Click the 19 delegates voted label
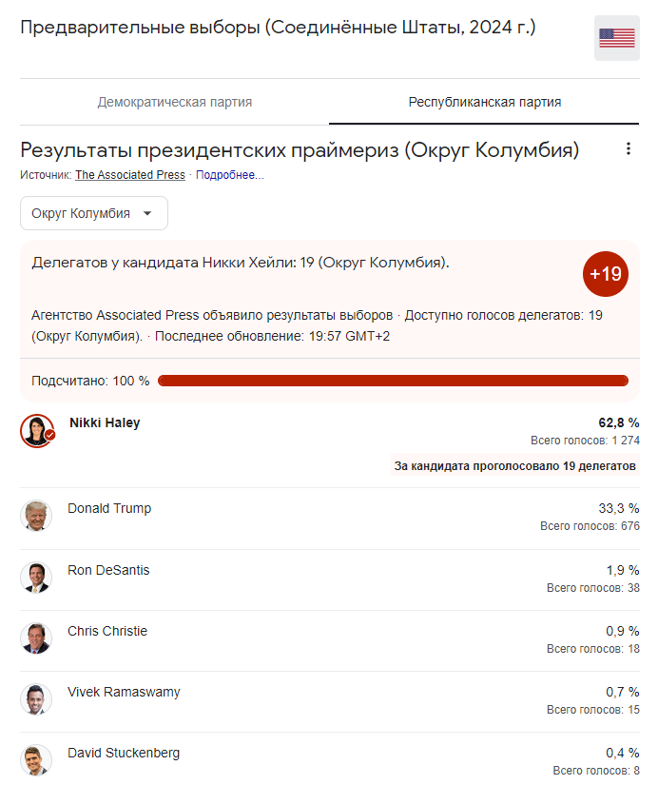Viewport: 658px width, 785px height. 514,466
